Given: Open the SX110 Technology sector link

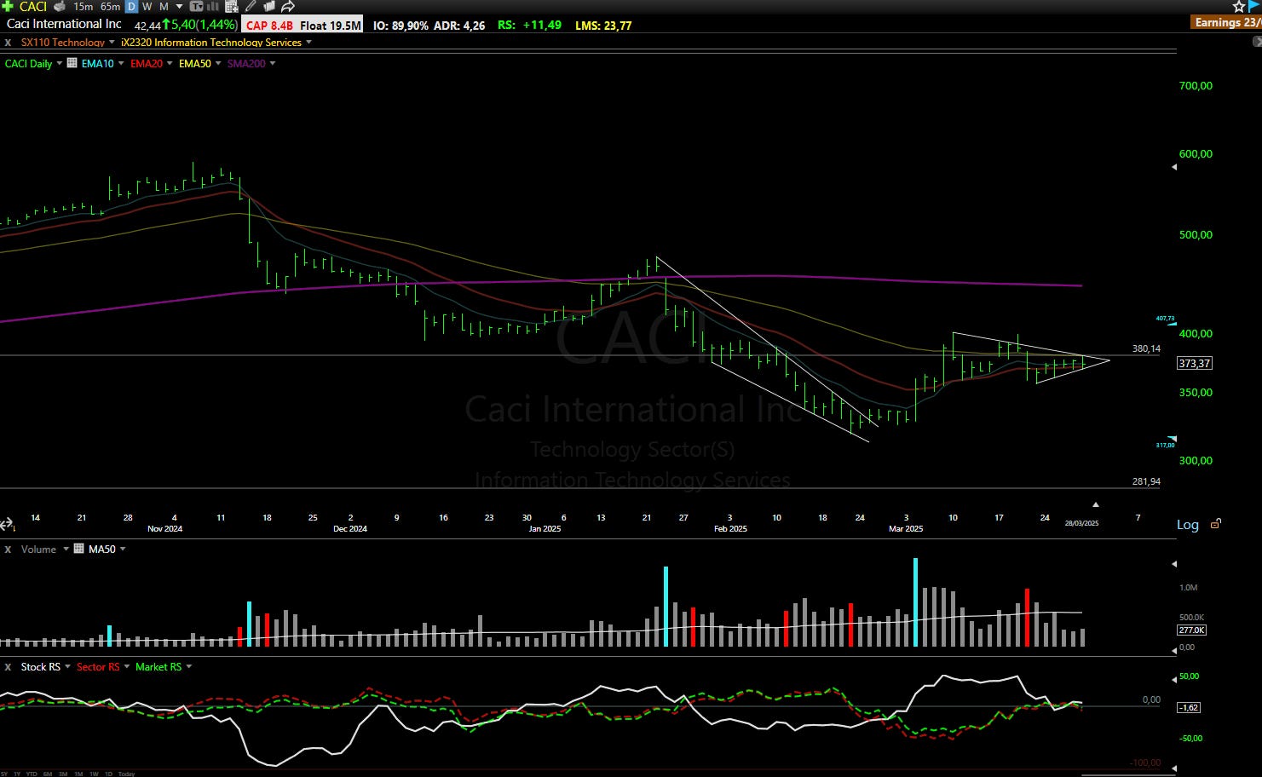Looking at the screenshot, I should [63, 42].
